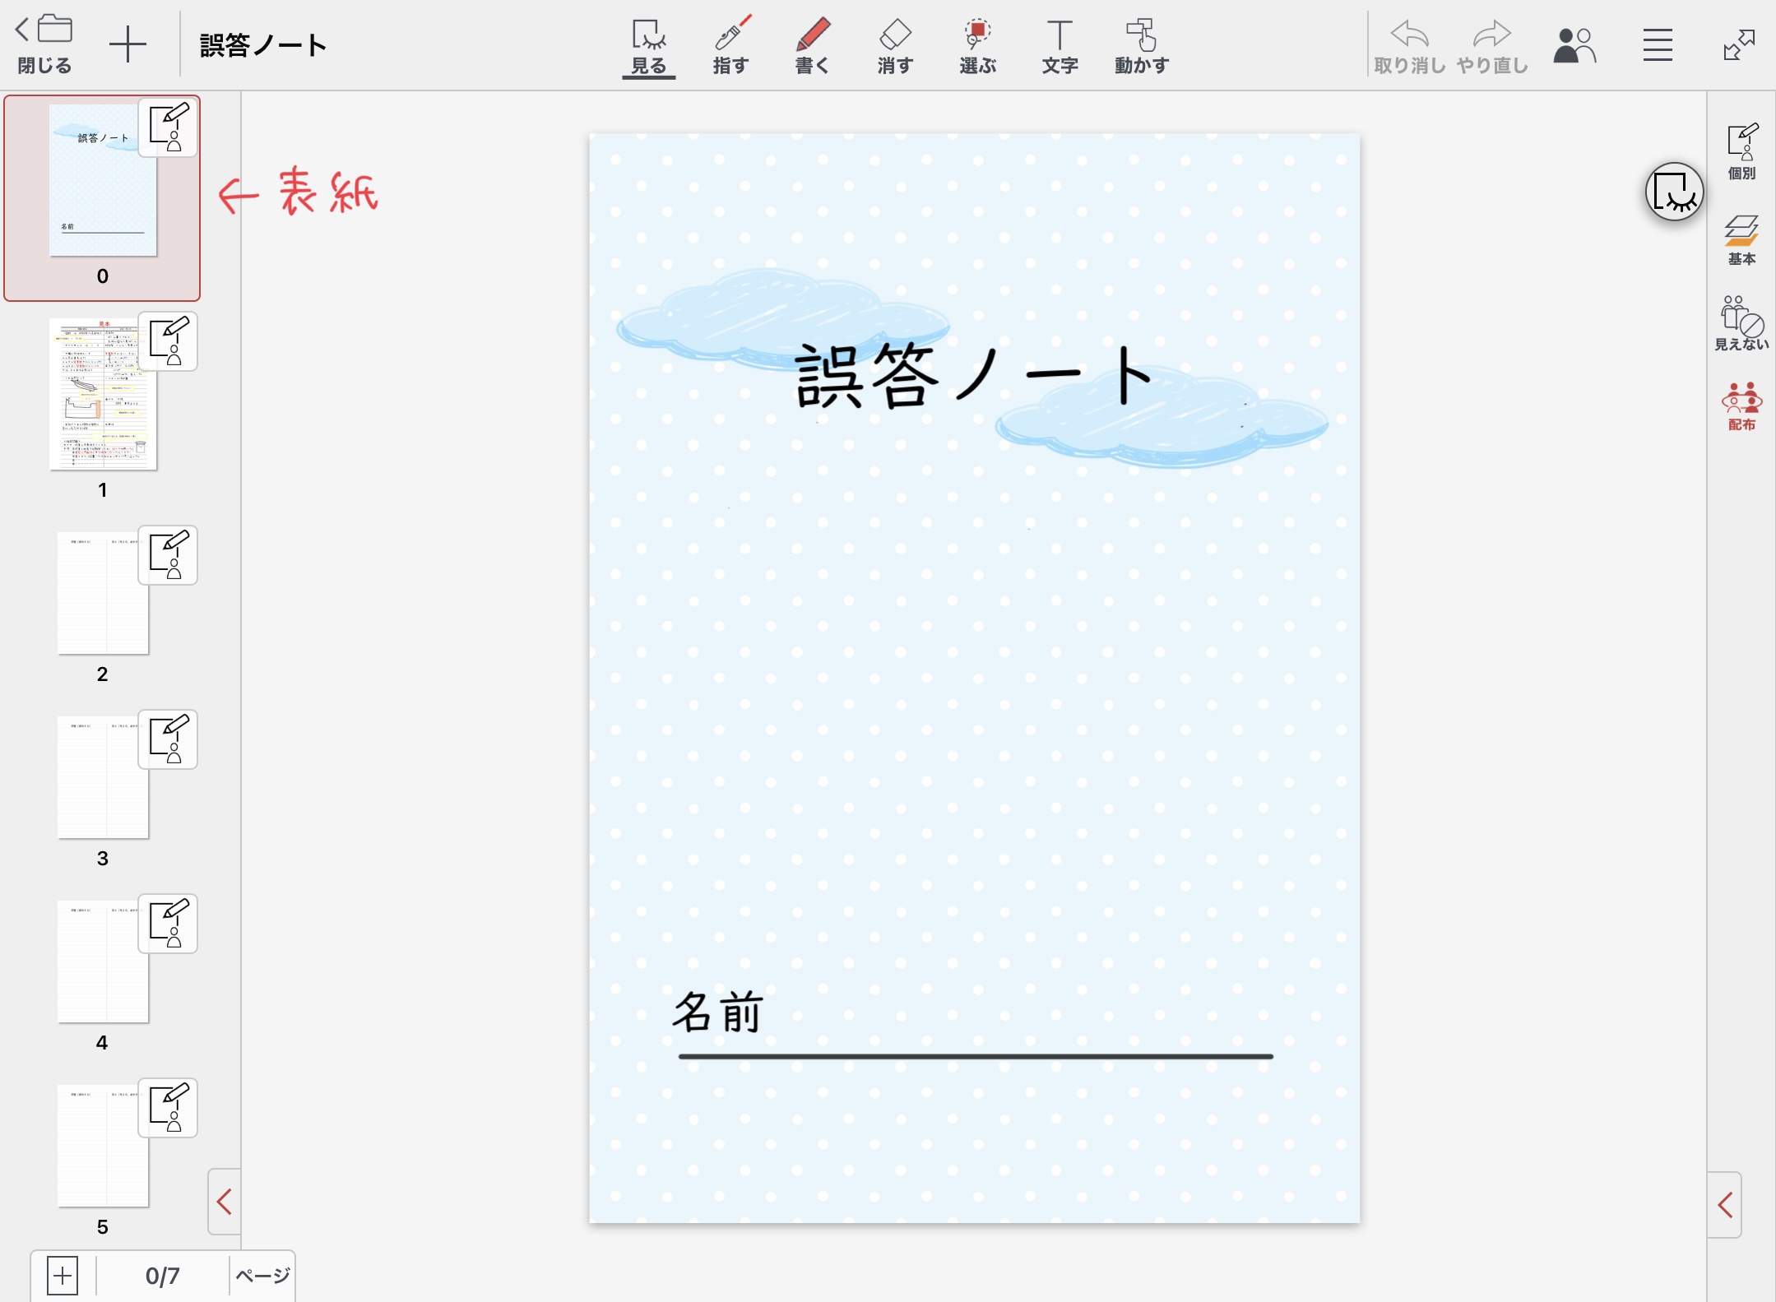Select the 書く pen tool

click(x=812, y=45)
